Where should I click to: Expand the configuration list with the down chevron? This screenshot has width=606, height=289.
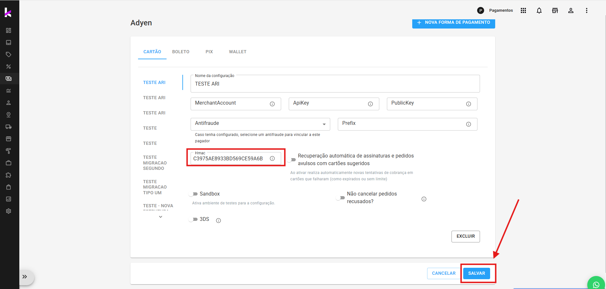pos(161,217)
